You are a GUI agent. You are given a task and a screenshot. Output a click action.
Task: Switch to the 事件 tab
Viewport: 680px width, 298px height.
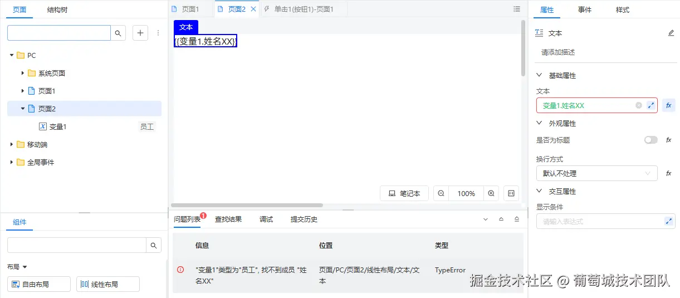(585, 9)
